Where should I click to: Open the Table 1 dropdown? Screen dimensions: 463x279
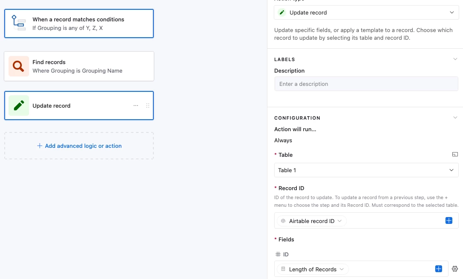[366, 170]
